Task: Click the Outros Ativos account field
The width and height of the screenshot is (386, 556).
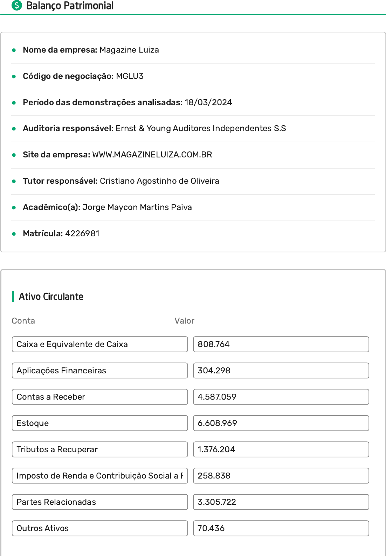Action: [x=99, y=528]
